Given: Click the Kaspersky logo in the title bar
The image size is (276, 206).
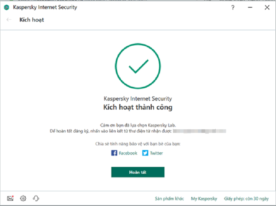Looking at the screenshot, I should pyautogui.click(x=7, y=7).
